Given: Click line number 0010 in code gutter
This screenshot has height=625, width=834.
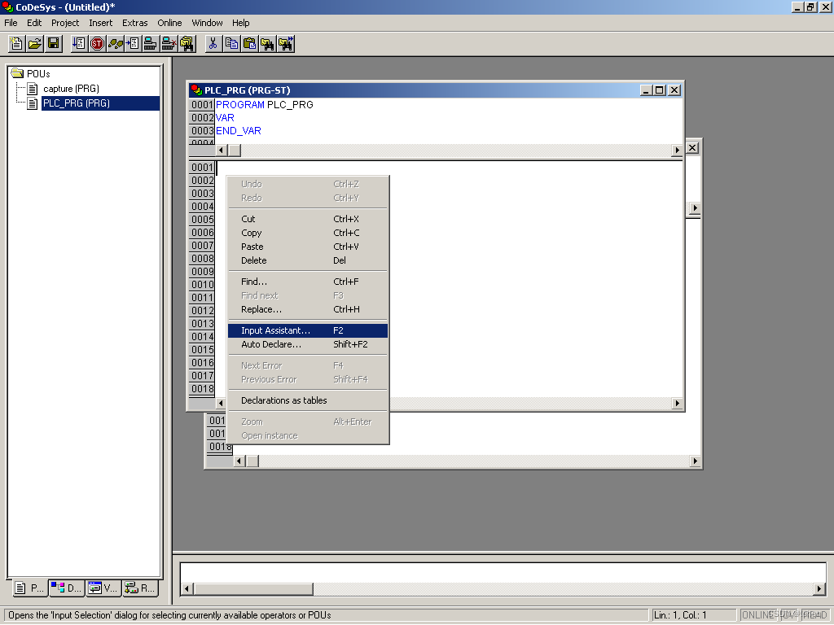Looking at the screenshot, I should coord(202,285).
